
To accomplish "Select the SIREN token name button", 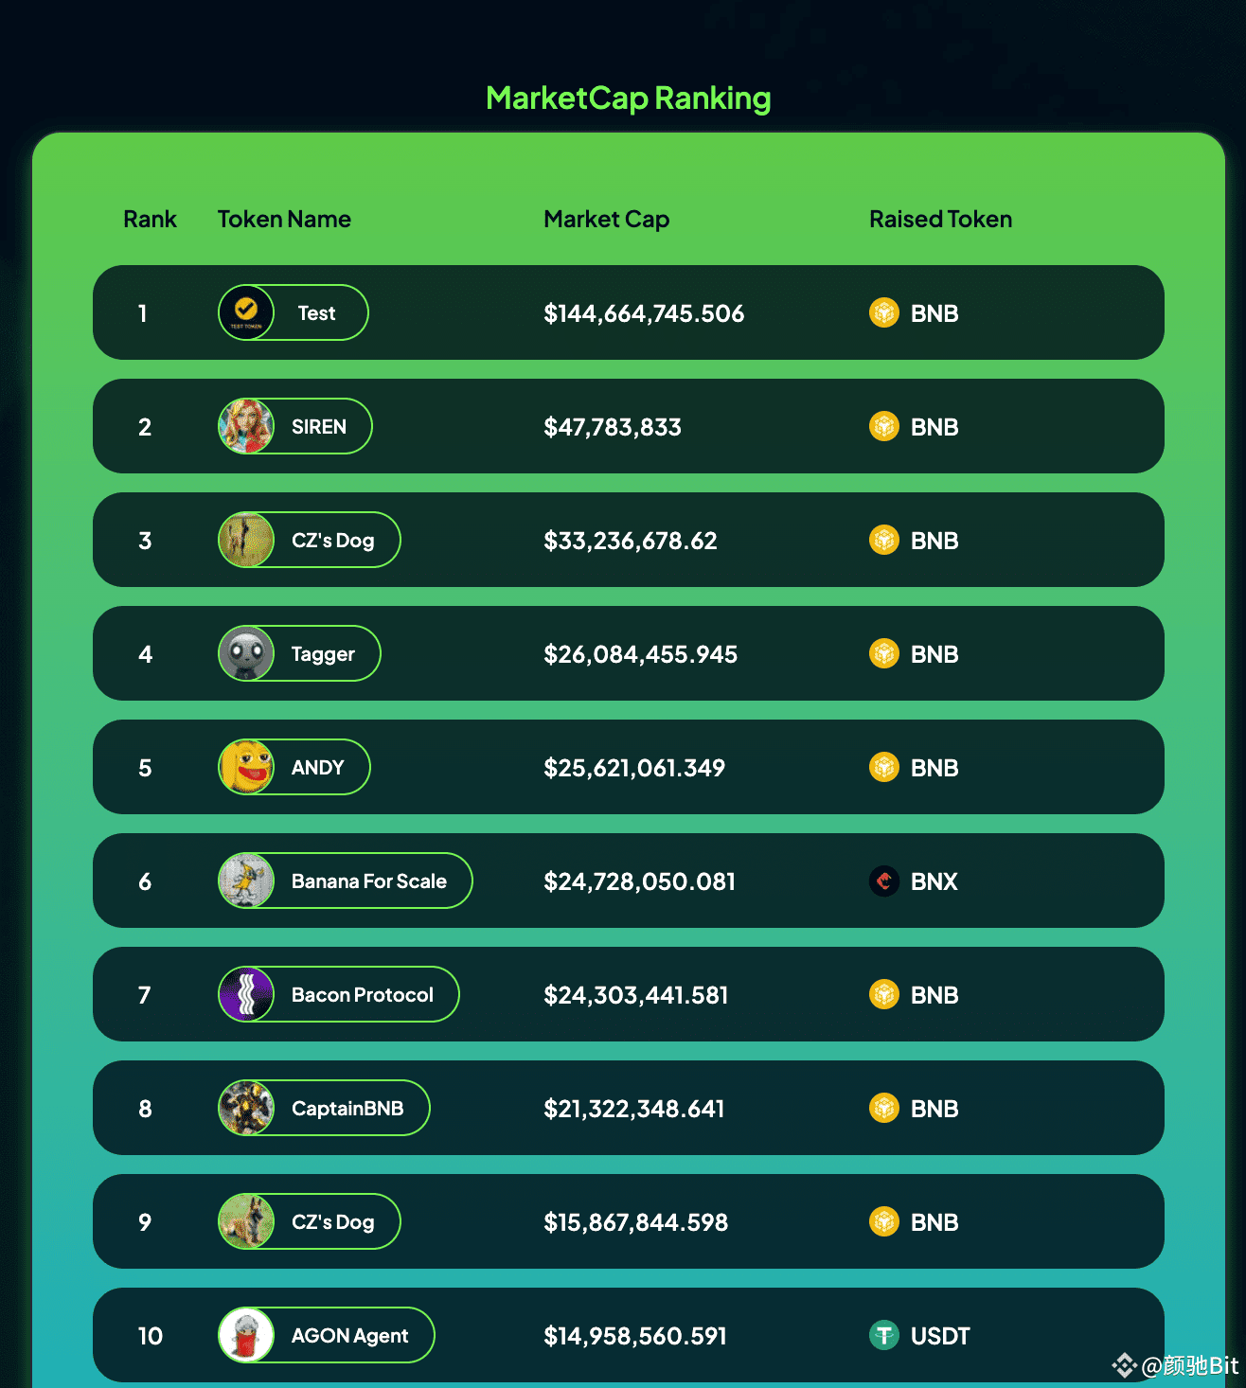I will tap(318, 426).
